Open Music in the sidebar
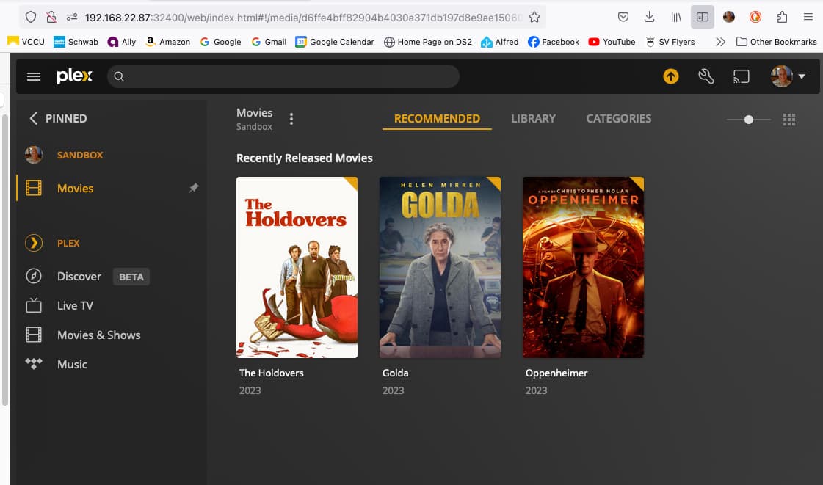Screen dimensions: 823x485 tap(72, 365)
